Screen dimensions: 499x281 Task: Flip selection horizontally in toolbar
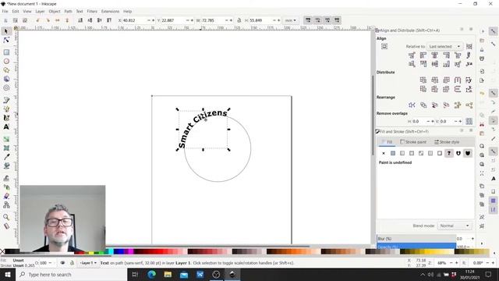pyautogui.click(x=57, y=20)
